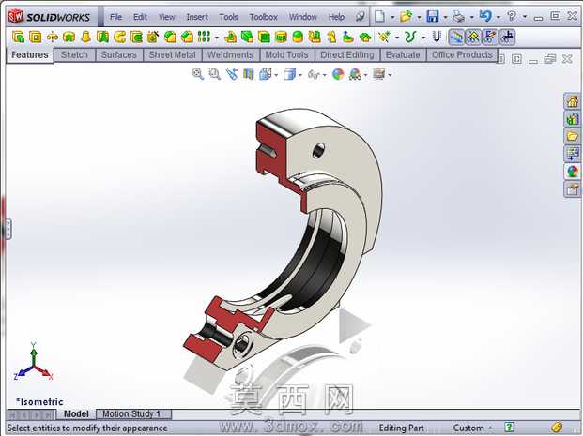Open the View Settings dropdown arrow
Viewport: 583px width, 436px height.
(390, 75)
